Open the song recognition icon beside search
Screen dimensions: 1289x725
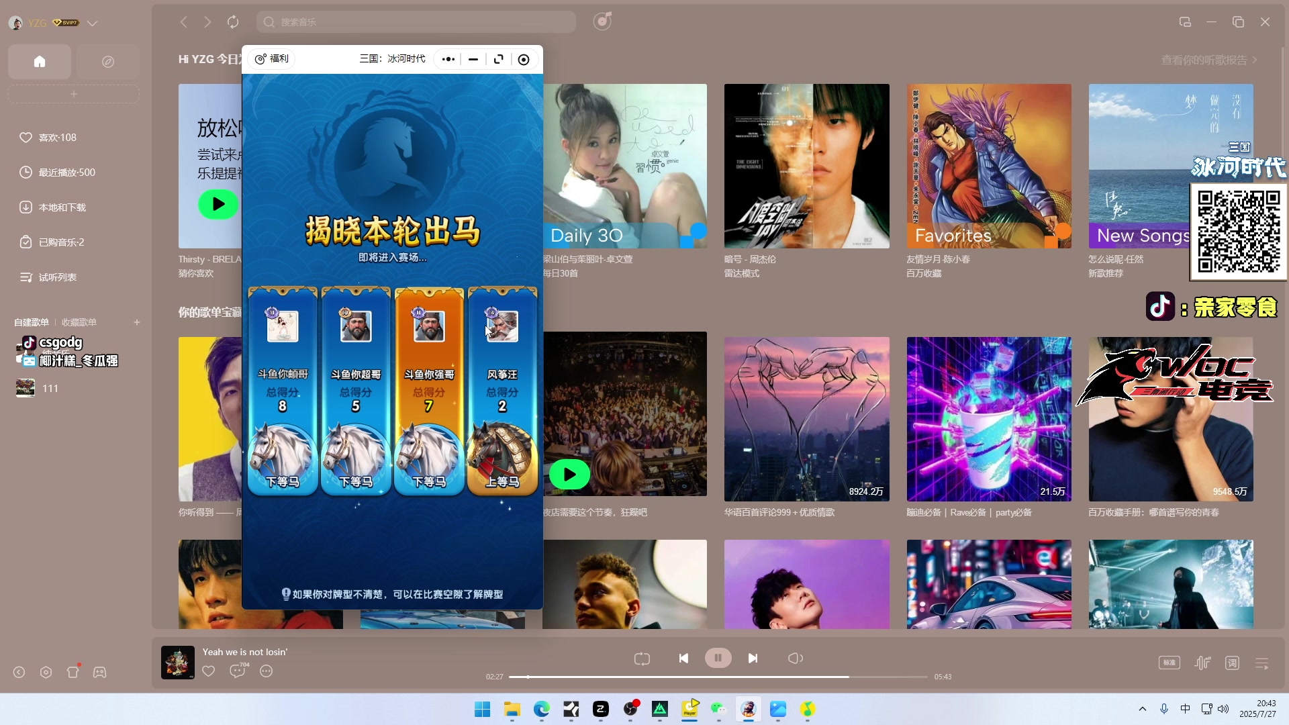[x=602, y=21]
